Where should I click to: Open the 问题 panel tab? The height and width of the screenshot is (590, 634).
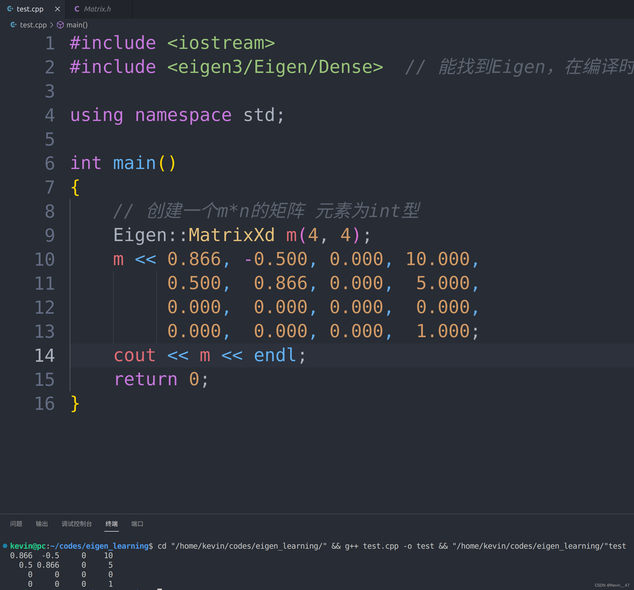pos(16,524)
